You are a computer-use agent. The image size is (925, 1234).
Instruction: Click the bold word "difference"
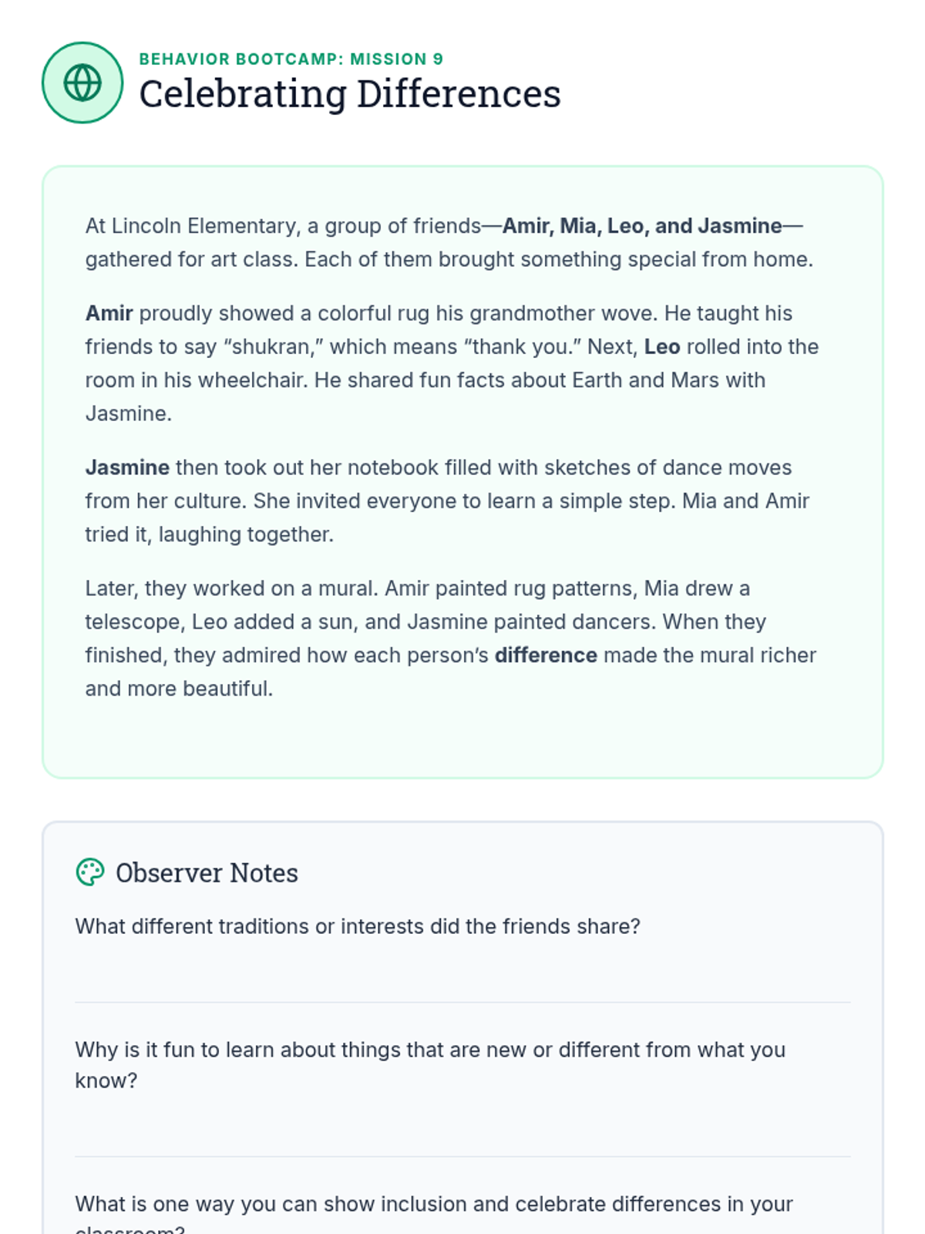click(x=546, y=656)
